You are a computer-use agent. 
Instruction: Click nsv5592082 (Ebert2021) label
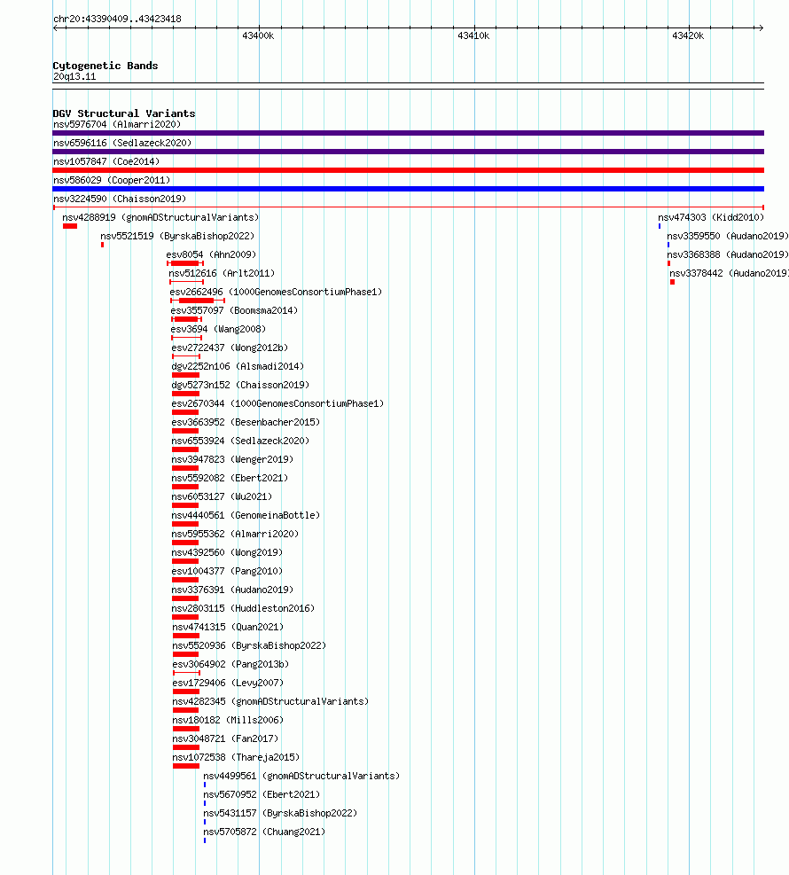[x=230, y=478]
